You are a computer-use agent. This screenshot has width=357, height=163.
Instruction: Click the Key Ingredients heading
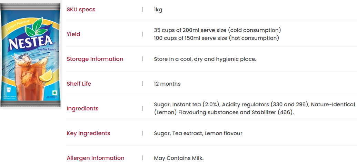click(88, 133)
